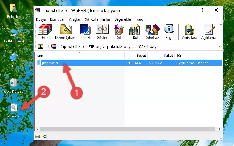This screenshot has width=234, height=146.
Task: Click the horizontal scrollbar track
Action: pyautogui.click(x=127, y=129)
